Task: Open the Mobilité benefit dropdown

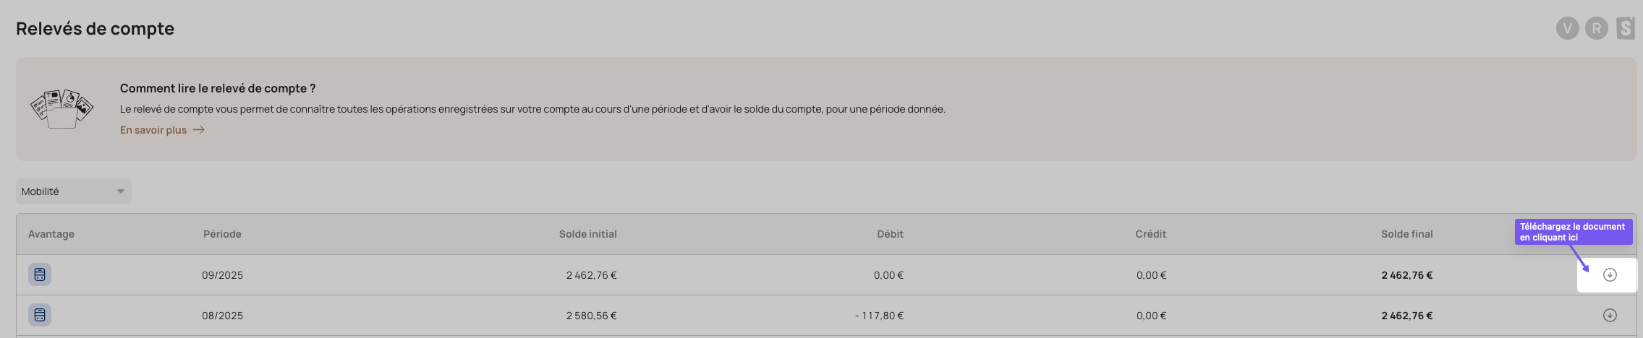Action: [x=73, y=191]
